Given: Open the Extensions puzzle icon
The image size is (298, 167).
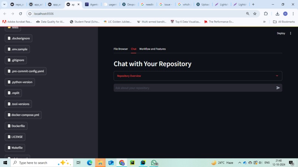Looking at the screenshot, I should coord(266,14).
